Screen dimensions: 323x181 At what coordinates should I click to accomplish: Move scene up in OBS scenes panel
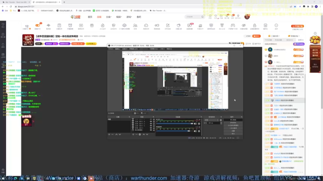click(116, 134)
